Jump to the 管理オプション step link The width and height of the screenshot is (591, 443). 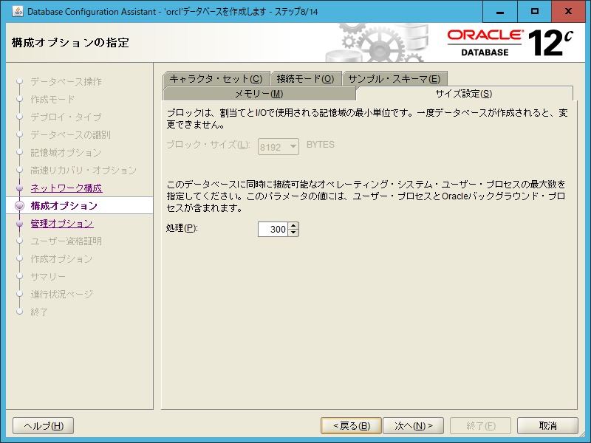62,224
